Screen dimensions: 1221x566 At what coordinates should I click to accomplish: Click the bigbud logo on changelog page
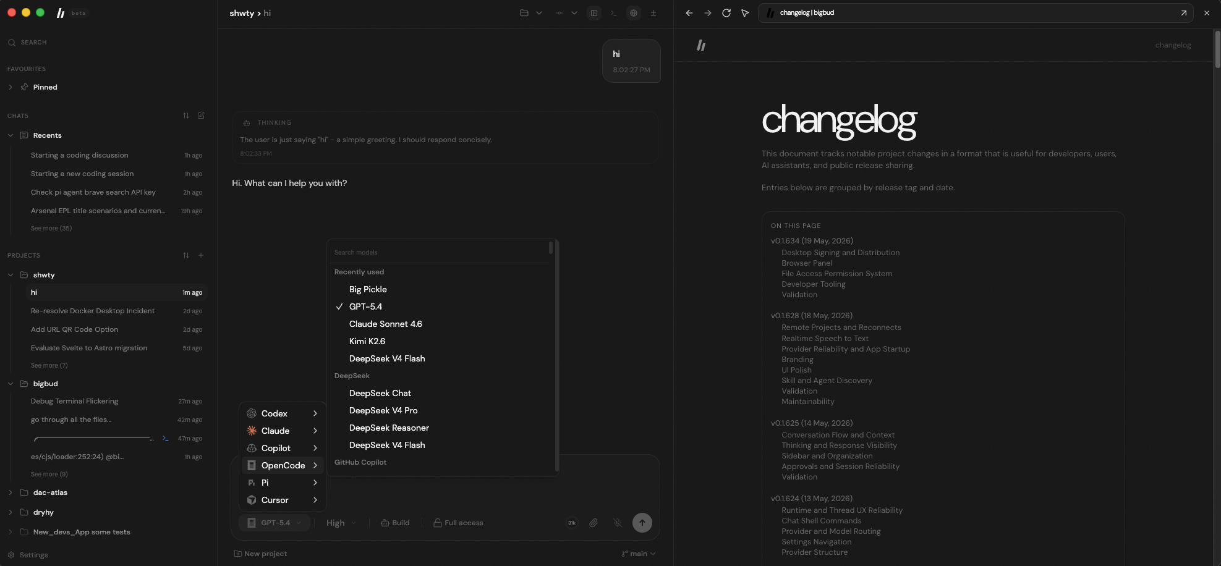pyautogui.click(x=701, y=45)
